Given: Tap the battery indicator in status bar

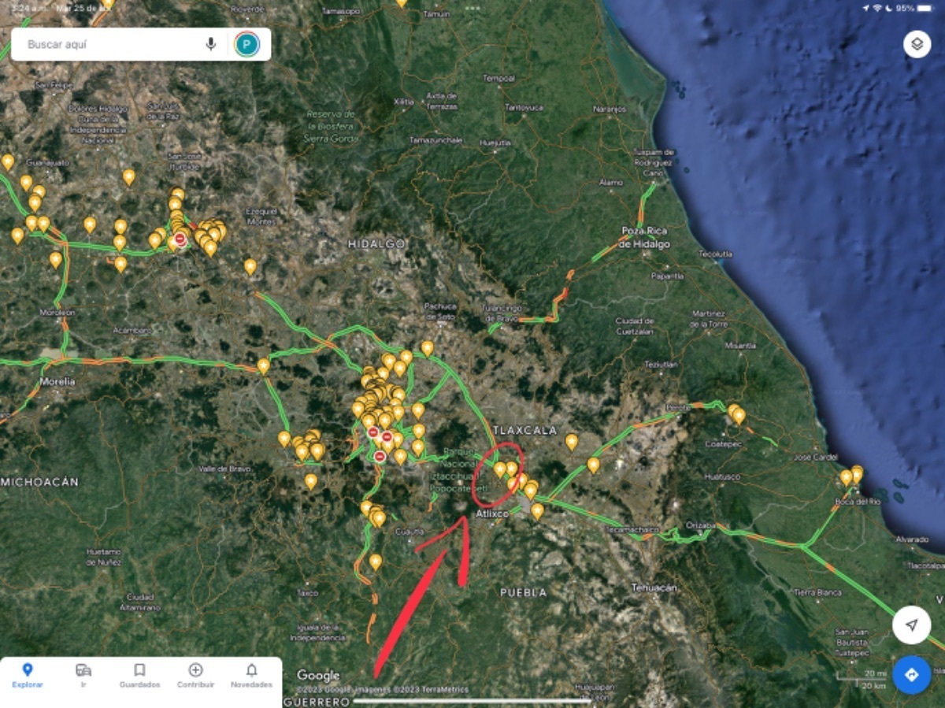Looking at the screenshot, I should point(925,8).
